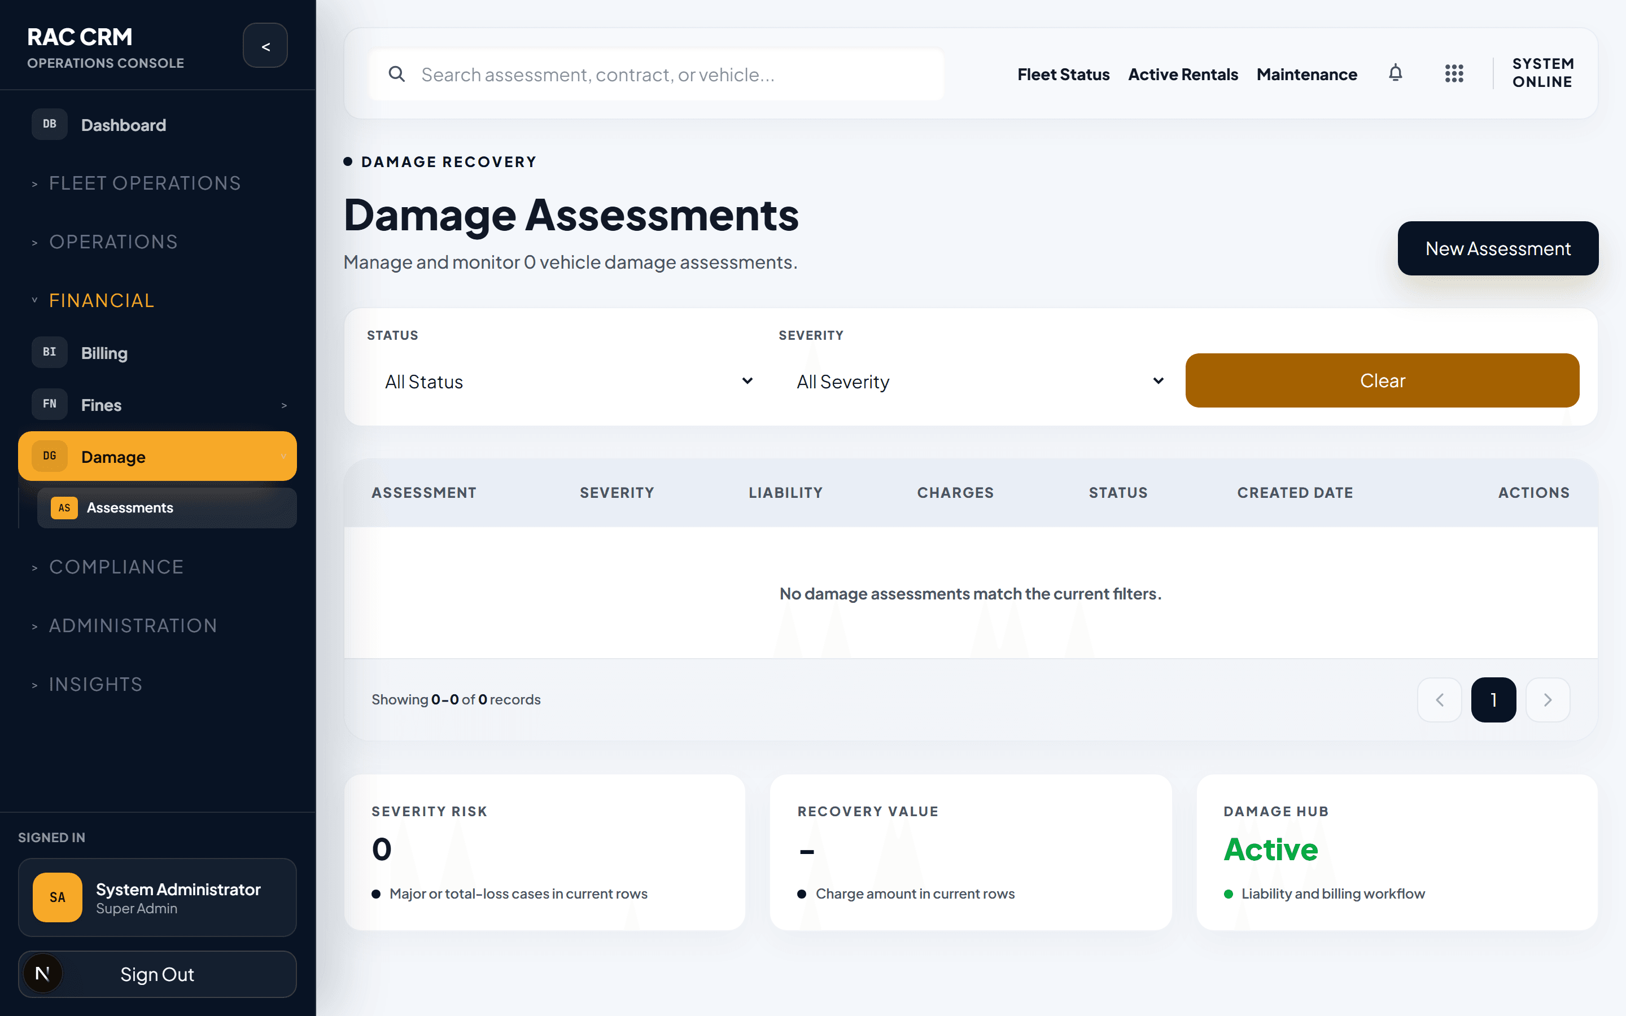Expand the Administration section
The image size is (1626, 1016).
(x=124, y=625)
